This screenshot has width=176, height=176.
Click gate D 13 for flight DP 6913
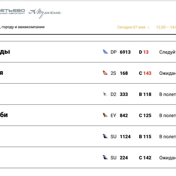pyautogui.click(x=144, y=52)
